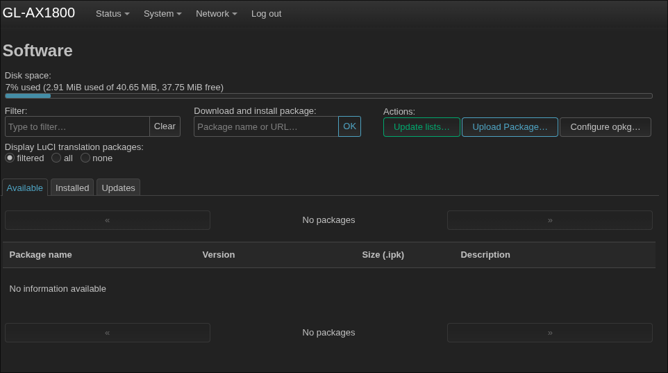Click the Description column header

pyautogui.click(x=485, y=255)
